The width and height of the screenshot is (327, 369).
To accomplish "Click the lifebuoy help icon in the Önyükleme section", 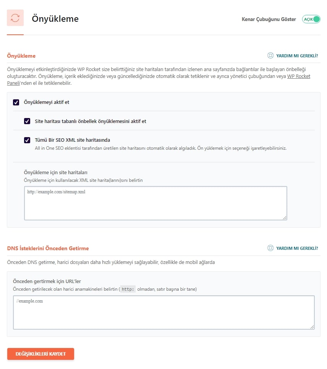I will click(270, 55).
